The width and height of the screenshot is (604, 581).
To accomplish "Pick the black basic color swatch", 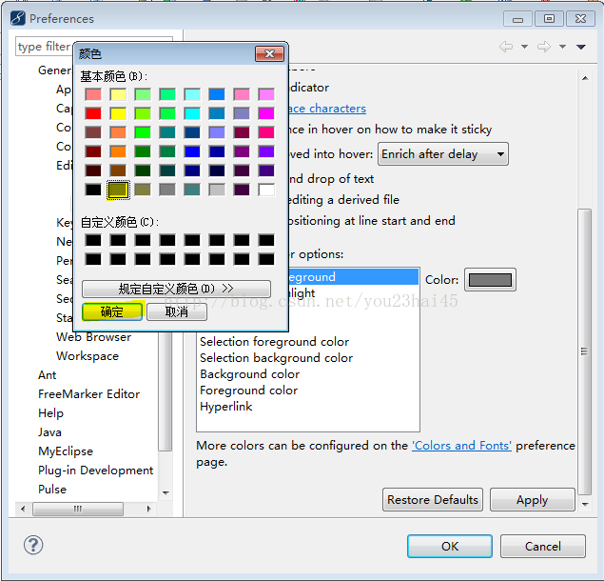I will 93,190.
